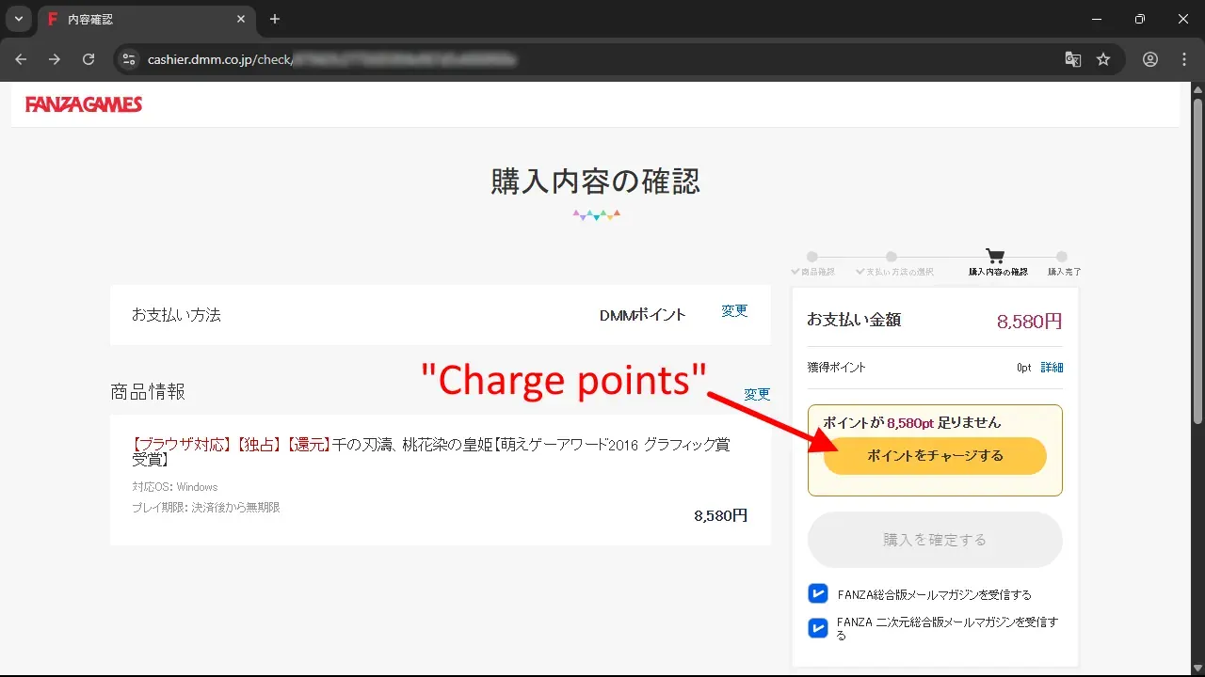Click the 支払い方法の選択 progress step
1205x677 pixels.
[894, 264]
